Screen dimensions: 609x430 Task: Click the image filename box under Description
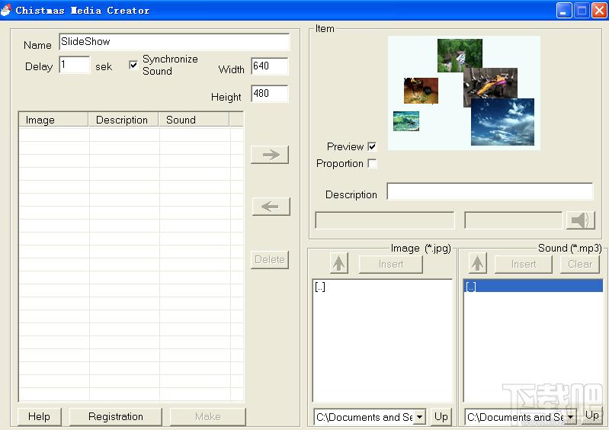click(384, 220)
